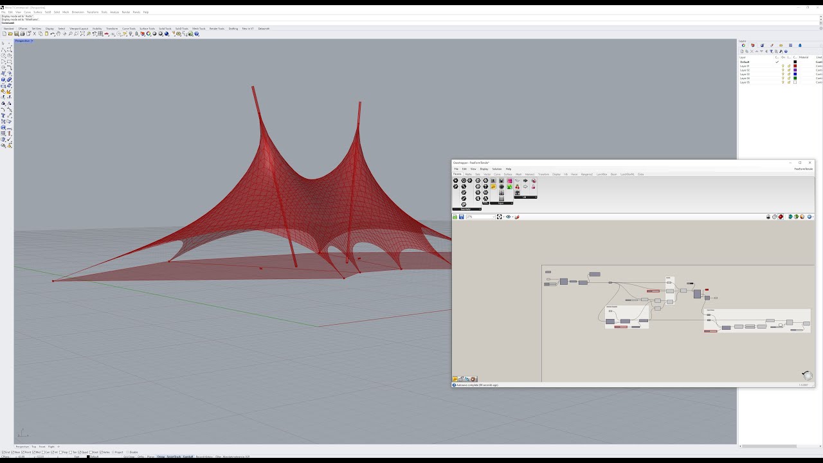Click the blue Save icon in Grasshopper canvas toolbar

coord(462,217)
